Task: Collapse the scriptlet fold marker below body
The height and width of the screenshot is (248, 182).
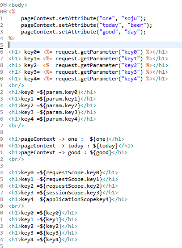Action: point(5,12)
